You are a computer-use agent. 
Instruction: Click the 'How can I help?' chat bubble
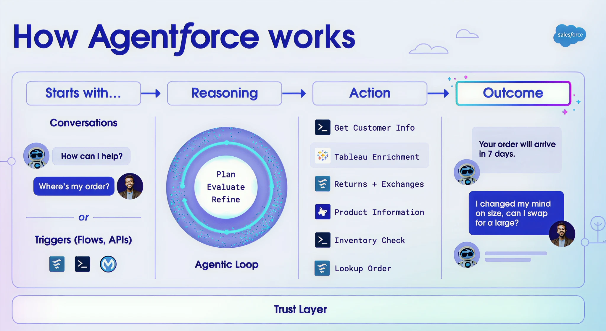91,156
